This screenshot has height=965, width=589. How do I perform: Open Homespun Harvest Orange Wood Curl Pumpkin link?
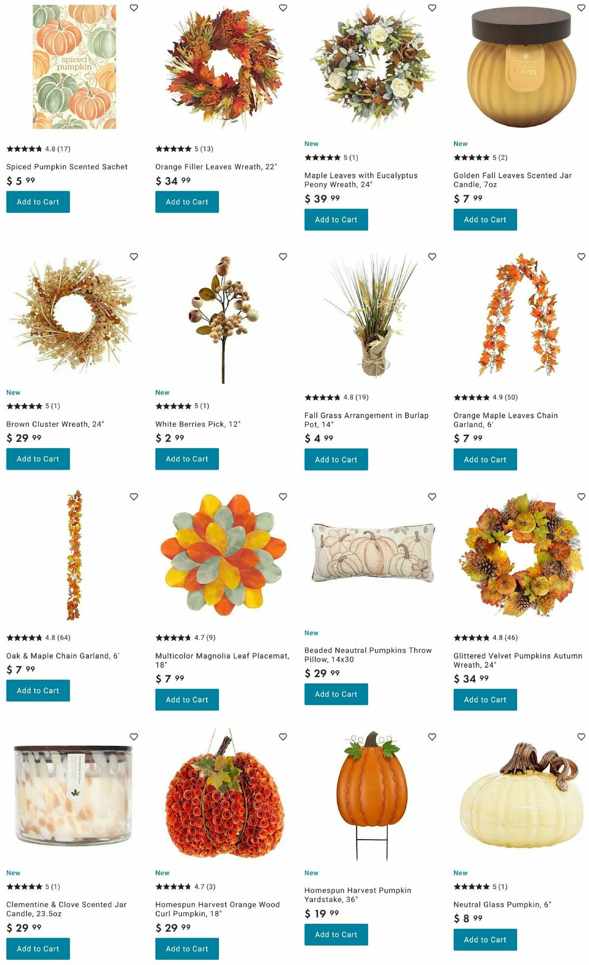[x=217, y=909]
